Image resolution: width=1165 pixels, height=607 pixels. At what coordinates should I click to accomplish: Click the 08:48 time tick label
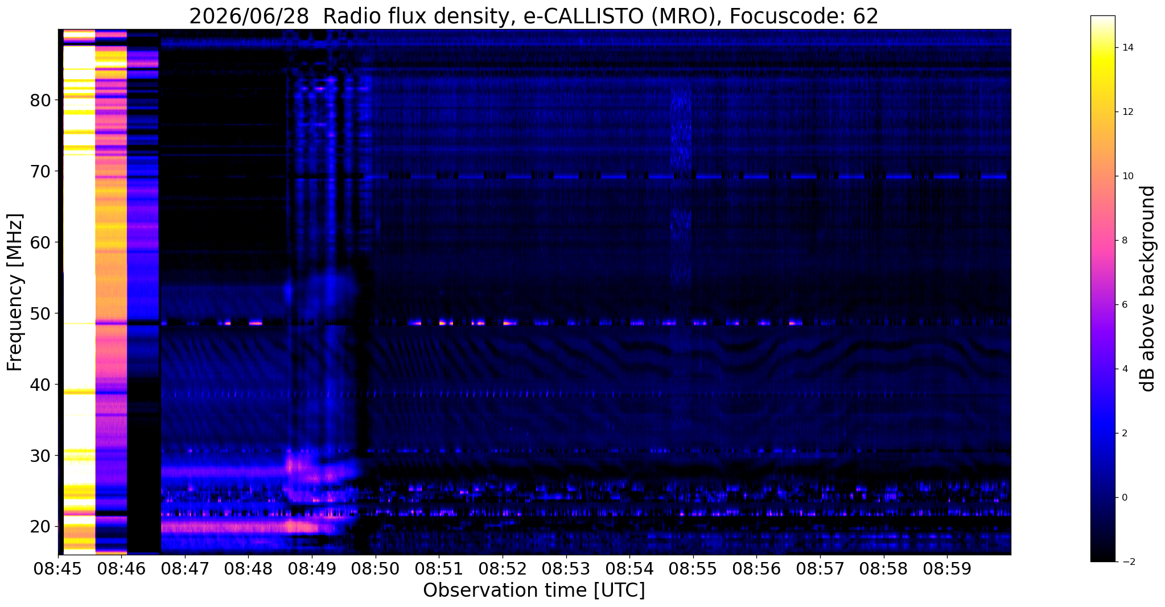[x=248, y=568]
